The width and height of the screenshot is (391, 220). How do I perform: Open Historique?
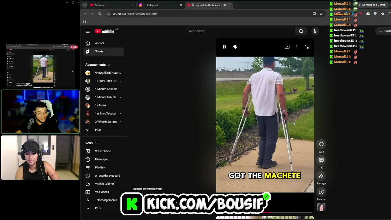[104, 159]
